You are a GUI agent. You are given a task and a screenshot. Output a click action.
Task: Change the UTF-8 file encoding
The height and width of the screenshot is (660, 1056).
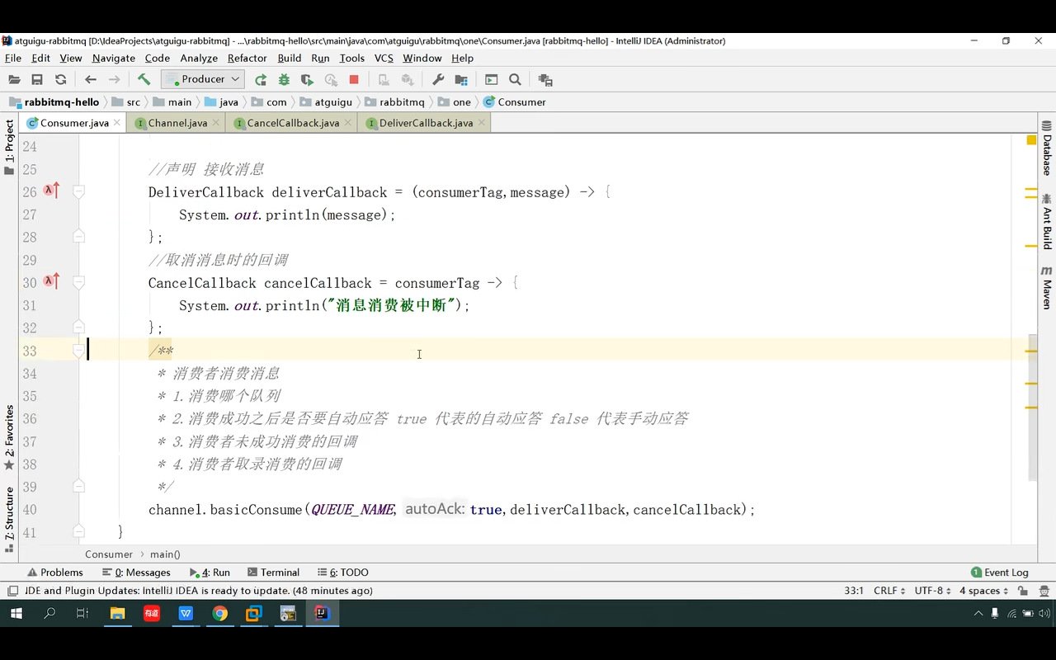pos(932,591)
